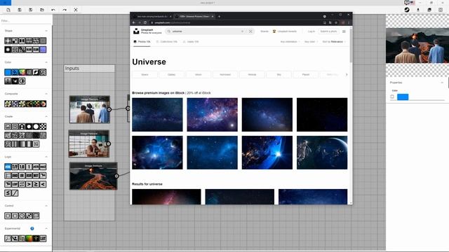This screenshot has width=449, height=252.
Task: Switch to the first browser tab
Action: point(152,16)
